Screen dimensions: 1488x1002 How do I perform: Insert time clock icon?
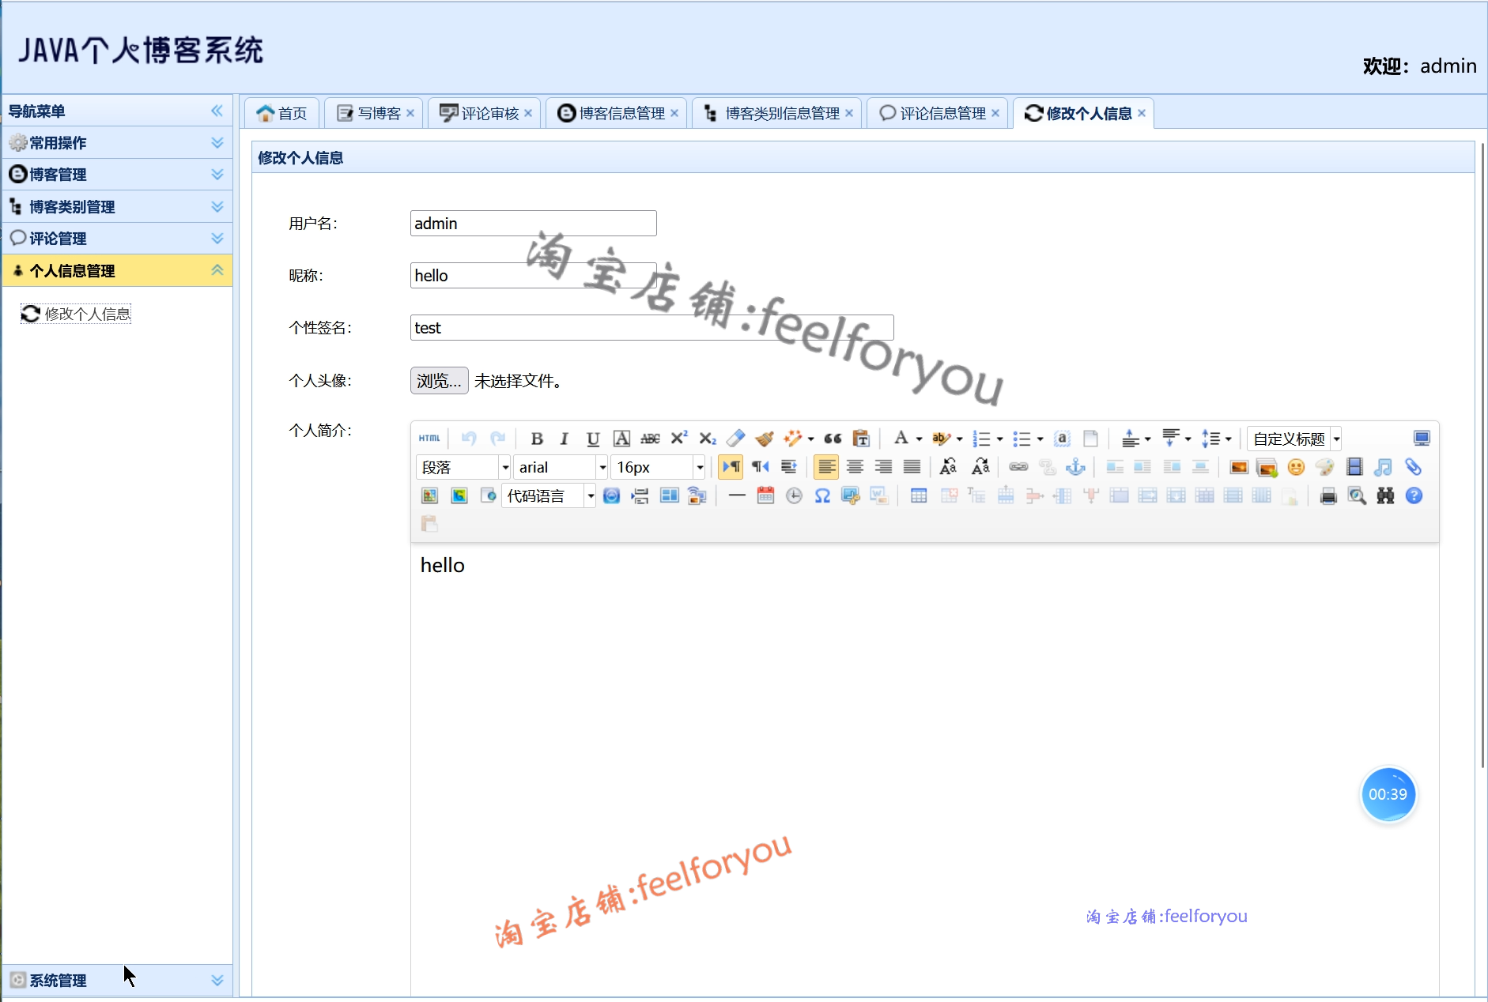coord(794,495)
